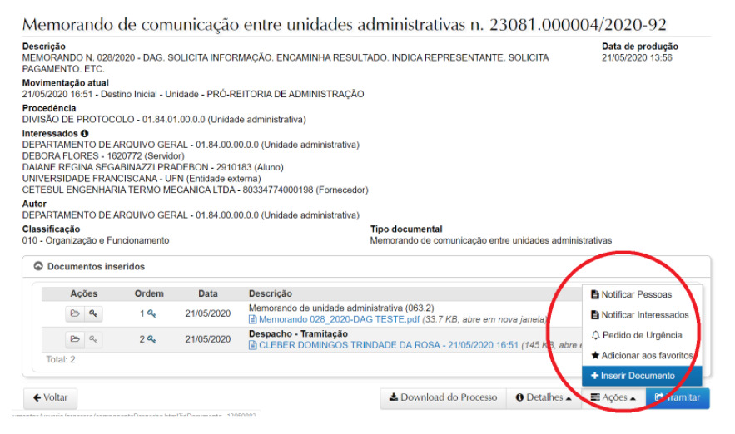This screenshot has width=735, height=434.
Task: Click the key icon beside Ordem 1
Action: click(151, 313)
